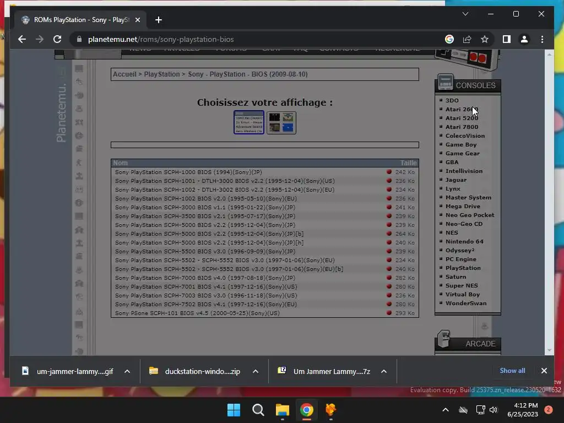Open Super NES in consoles list
This screenshot has height=423, width=564.
(x=462, y=286)
